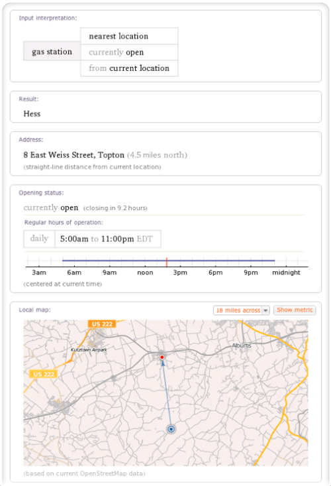
Task: Click the 'nearest location' cell
Action: pyautogui.click(x=129, y=36)
